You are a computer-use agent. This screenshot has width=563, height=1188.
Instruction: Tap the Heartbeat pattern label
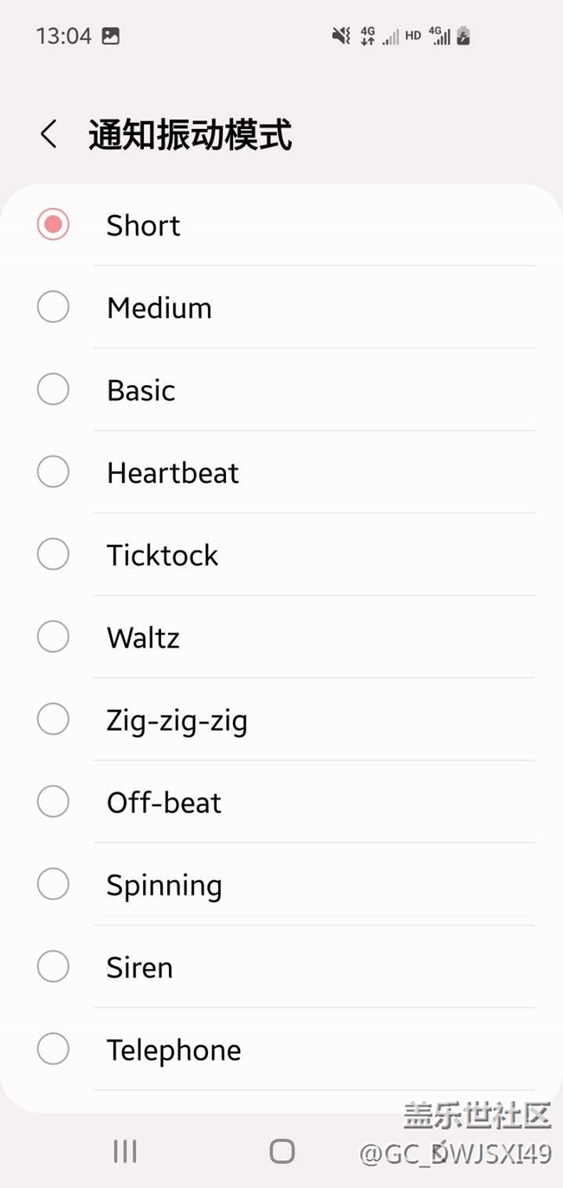click(172, 473)
